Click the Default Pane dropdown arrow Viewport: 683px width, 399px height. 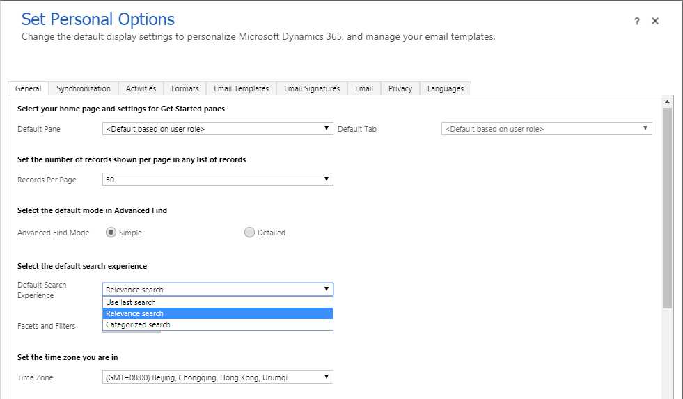tap(327, 129)
